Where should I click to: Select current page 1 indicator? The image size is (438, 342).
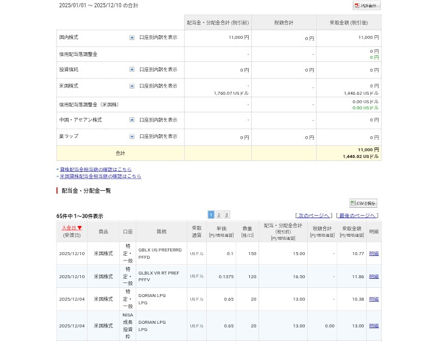(211, 215)
